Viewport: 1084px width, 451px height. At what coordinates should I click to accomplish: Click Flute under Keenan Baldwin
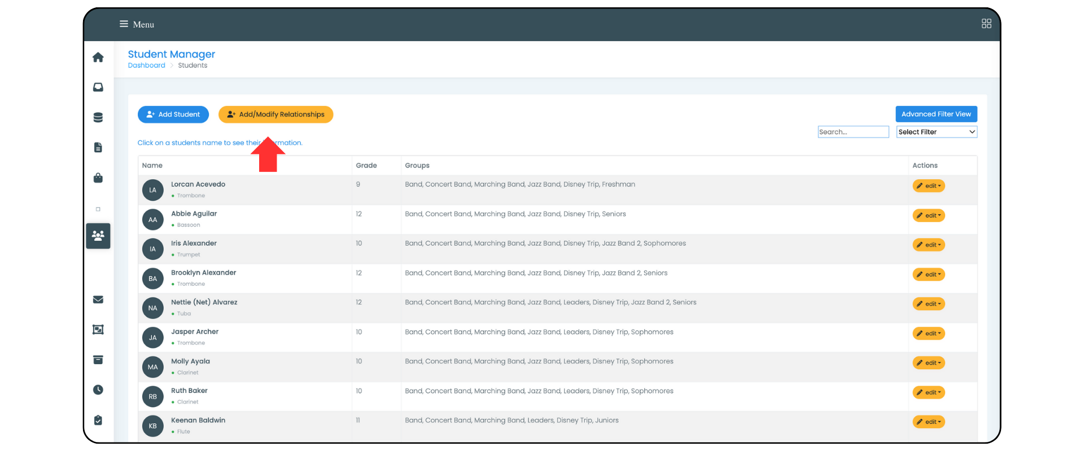tap(183, 432)
